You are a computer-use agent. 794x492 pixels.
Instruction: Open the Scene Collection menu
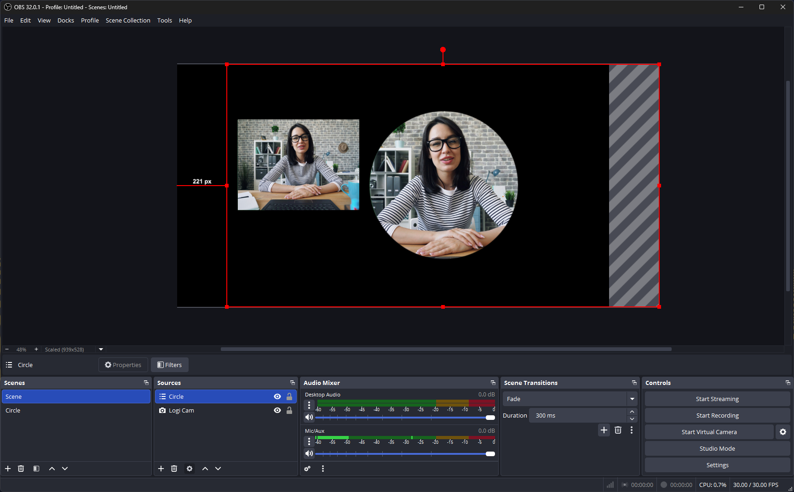pyautogui.click(x=128, y=20)
